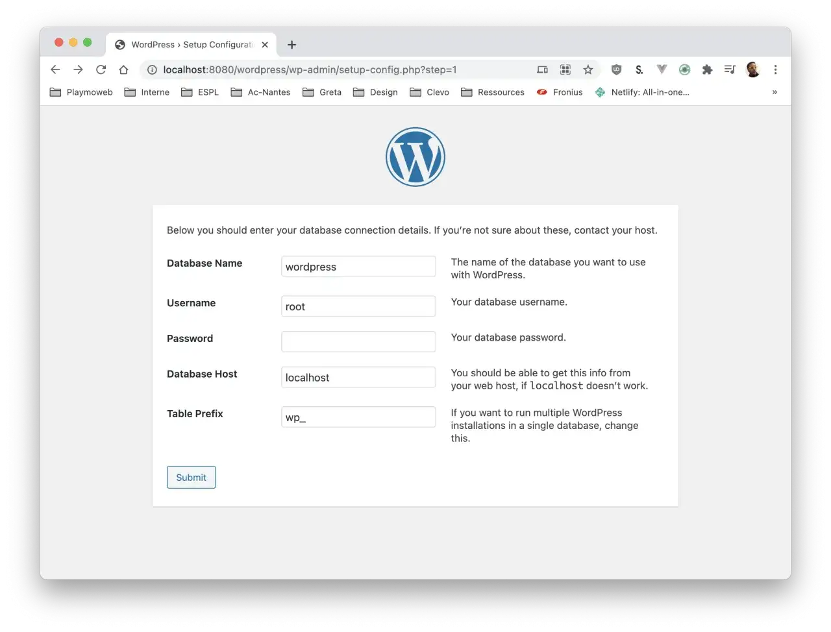
Task: Open the Ressources bookmarks folder
Action: 493,92
